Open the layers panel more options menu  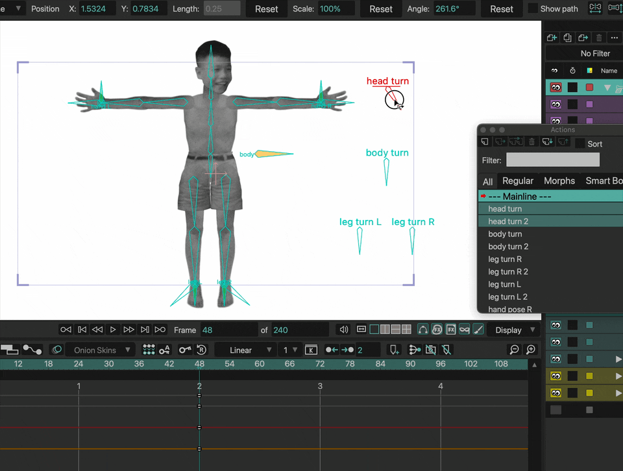coord(615,38)
